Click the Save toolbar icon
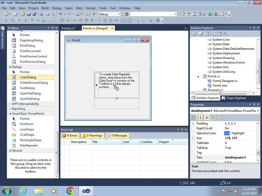262x196 pixels. pyautogui.click(x=29, y=14)
